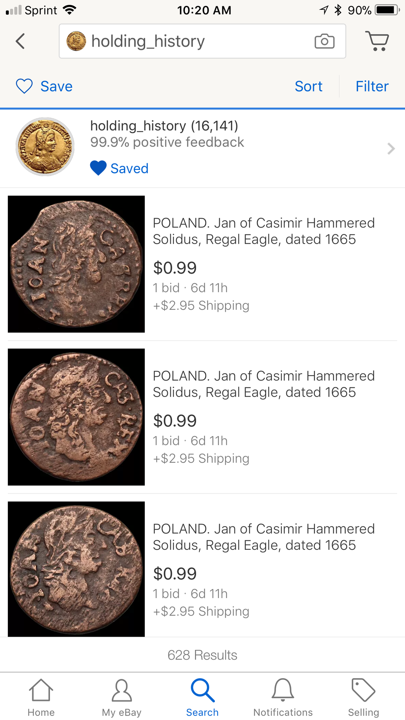Tap the small coin icon in search bar
This screenshot has width=405, height=720.
[x=76, y=41]
